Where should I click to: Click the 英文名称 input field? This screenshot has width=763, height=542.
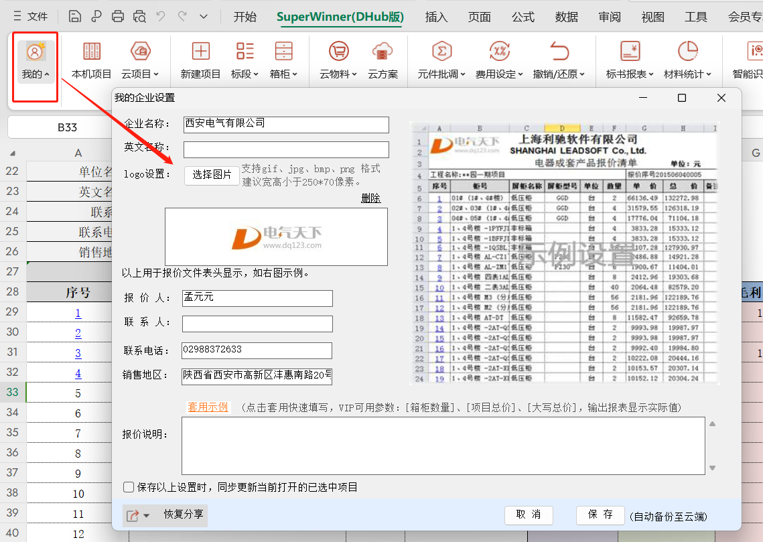[x=286, y=149]
